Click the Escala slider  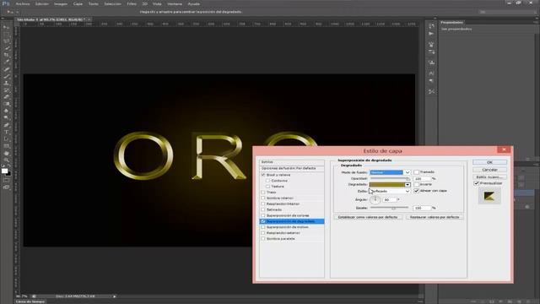coord(389,208)
